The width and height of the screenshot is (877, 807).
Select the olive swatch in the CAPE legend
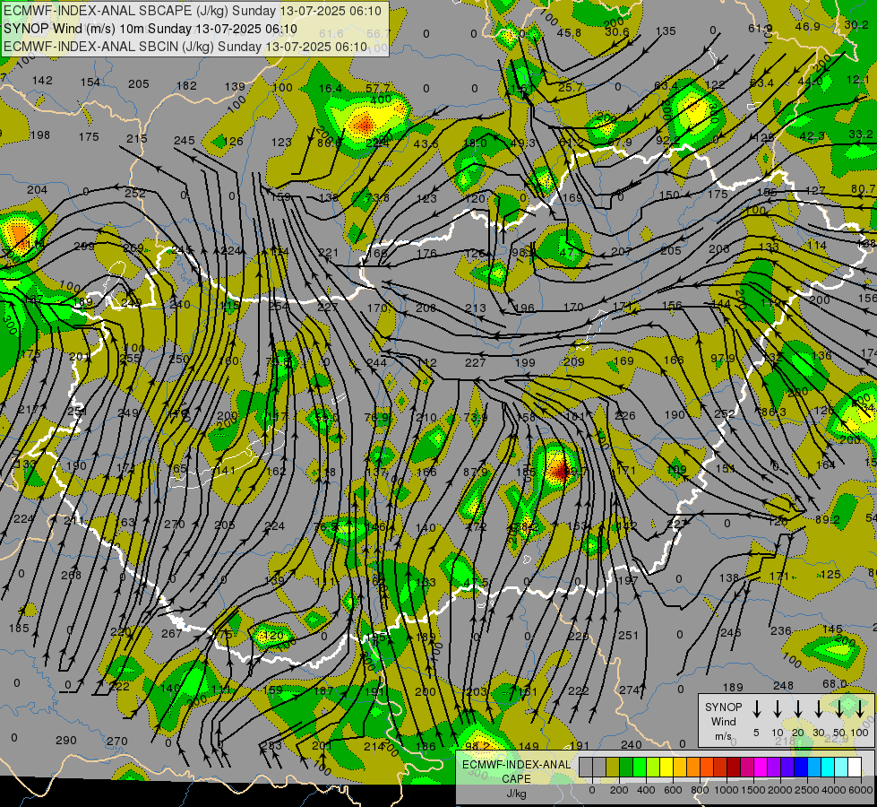tap(613, 768)
